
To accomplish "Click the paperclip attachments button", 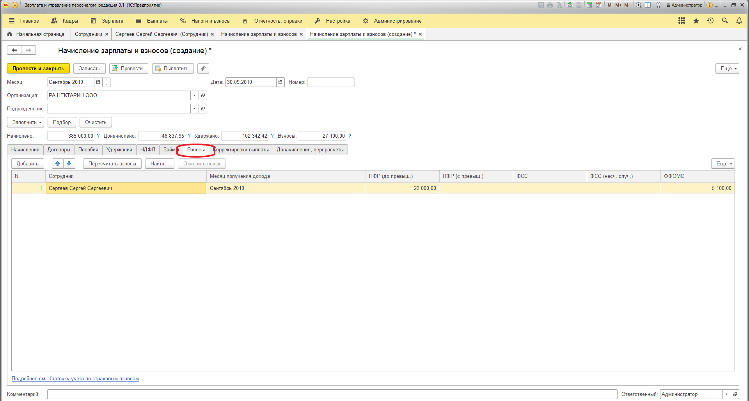I will point(203,68).
